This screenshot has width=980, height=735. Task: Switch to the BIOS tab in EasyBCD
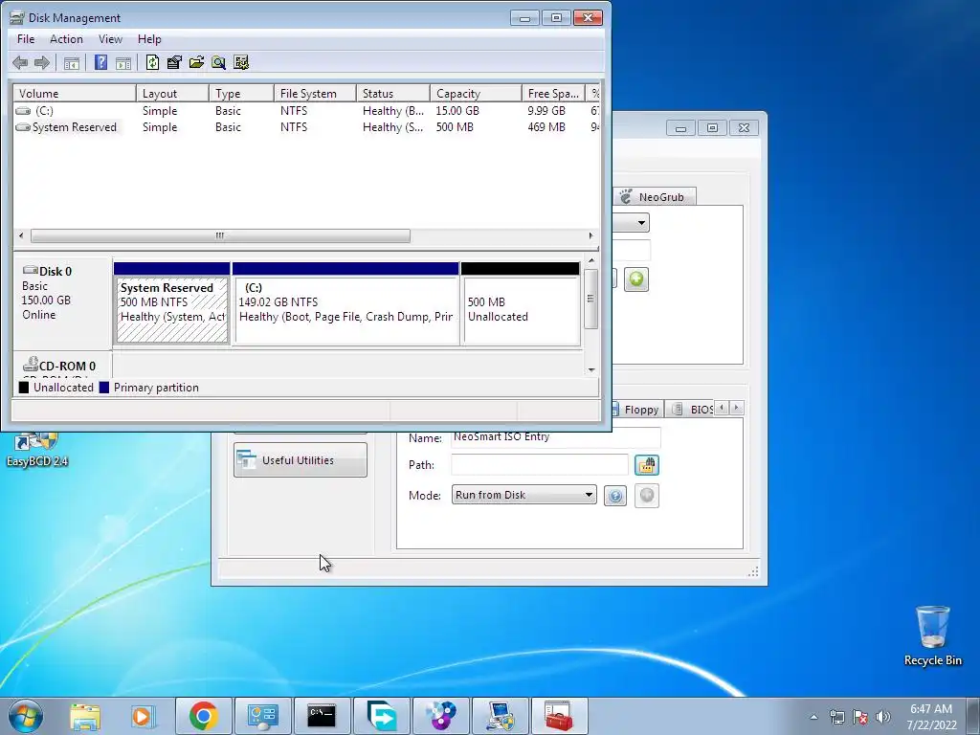[692, 410]
